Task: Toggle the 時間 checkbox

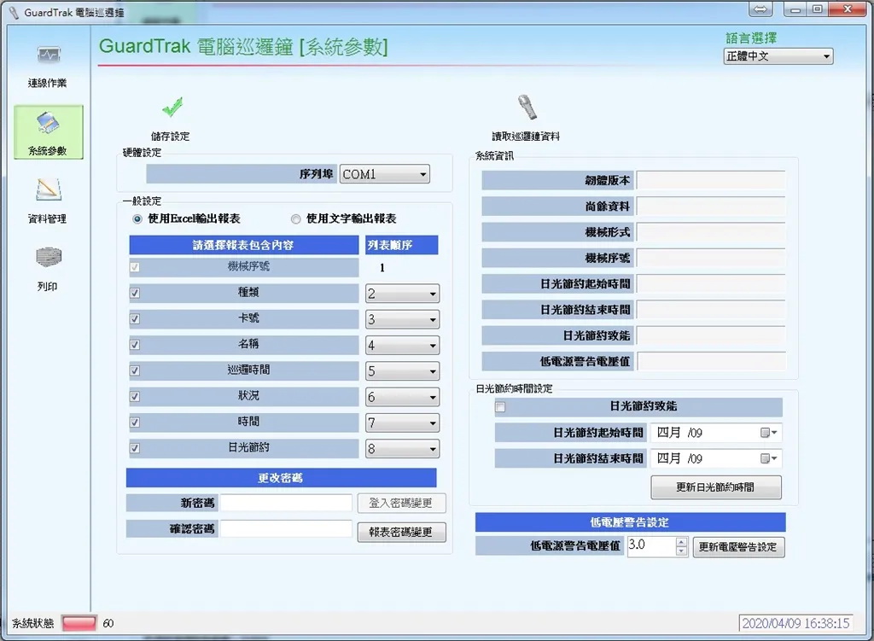Action: pos(135,422)
